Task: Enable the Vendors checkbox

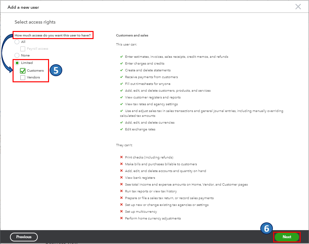Action: [23, 77]
